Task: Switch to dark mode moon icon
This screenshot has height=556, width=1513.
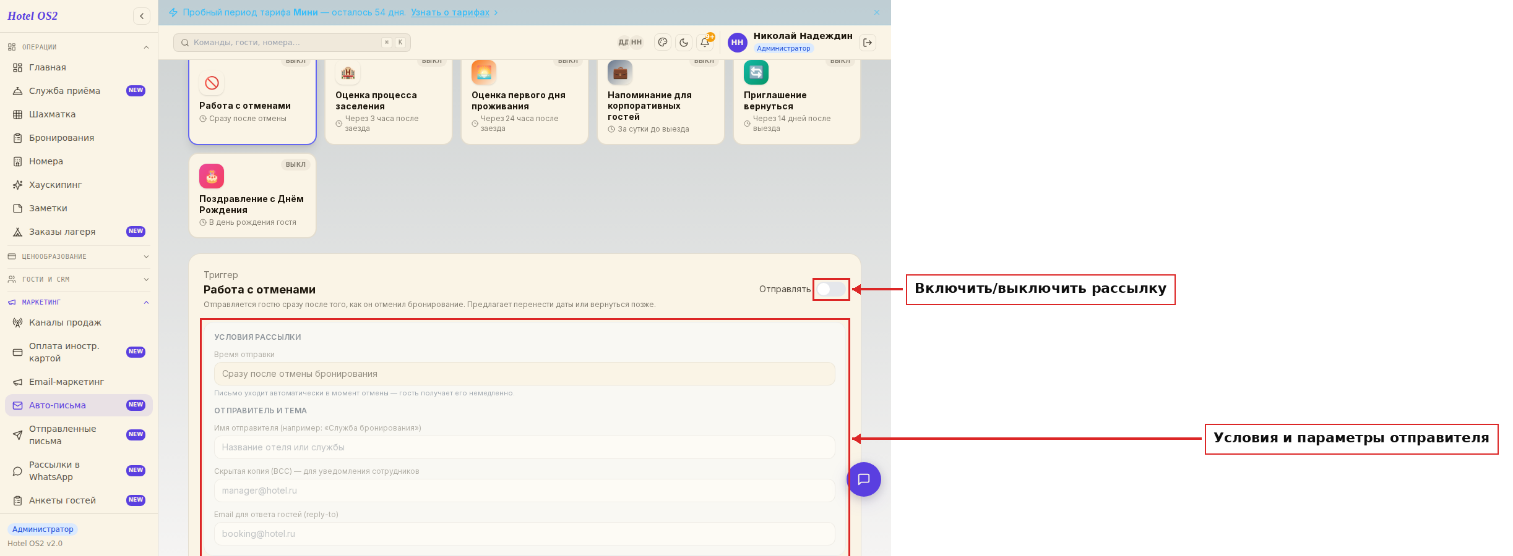Action: point(684,43)
